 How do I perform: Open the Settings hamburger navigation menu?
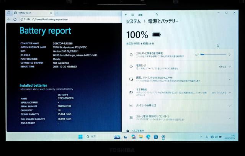[132, 15]
